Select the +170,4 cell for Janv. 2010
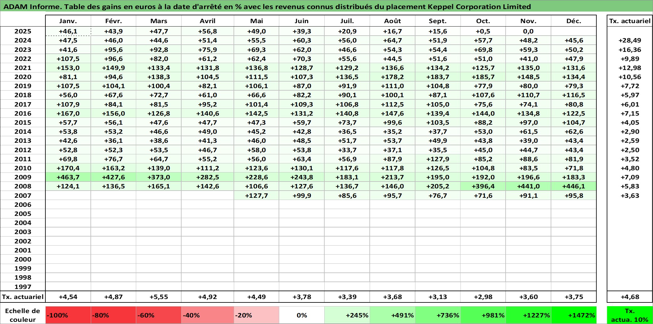The height and width of the screenshot is (324, 653). click(x=68, y=168)
